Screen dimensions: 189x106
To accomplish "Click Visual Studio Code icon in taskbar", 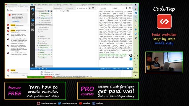I will [136, 13].
